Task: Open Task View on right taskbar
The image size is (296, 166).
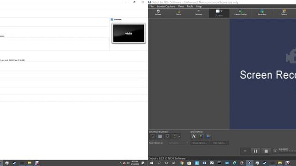Action: point(174,163)
